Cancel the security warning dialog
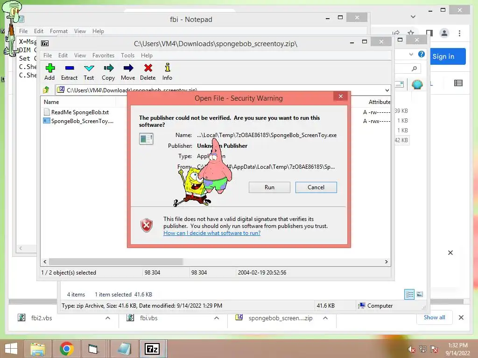478x358 pixels. coord(316,187)
